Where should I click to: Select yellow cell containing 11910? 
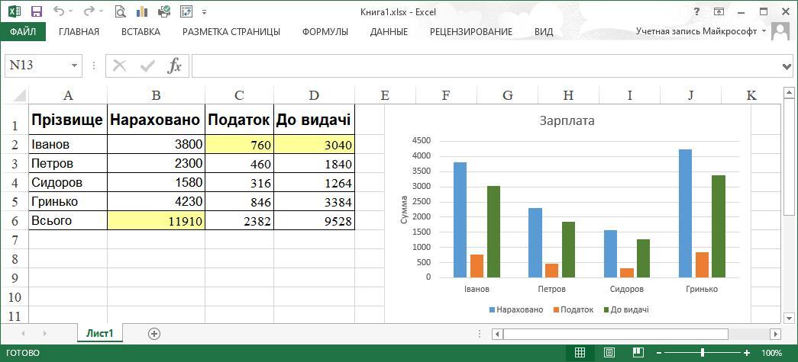(x=157, y=221)
